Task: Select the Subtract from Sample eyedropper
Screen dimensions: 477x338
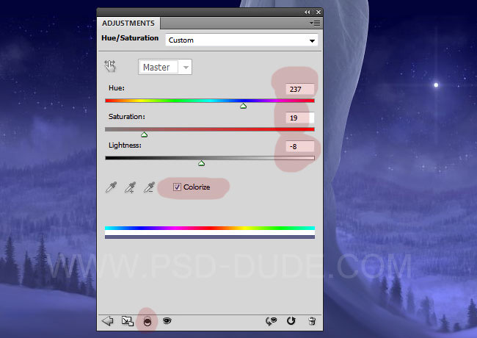Action: point(149,187)
